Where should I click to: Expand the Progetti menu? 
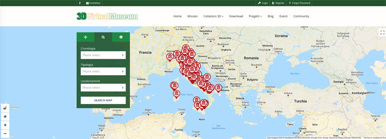255,16
